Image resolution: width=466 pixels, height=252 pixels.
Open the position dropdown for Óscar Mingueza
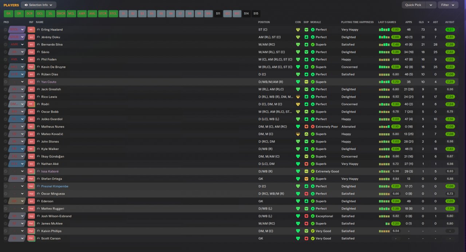point(23,194)
